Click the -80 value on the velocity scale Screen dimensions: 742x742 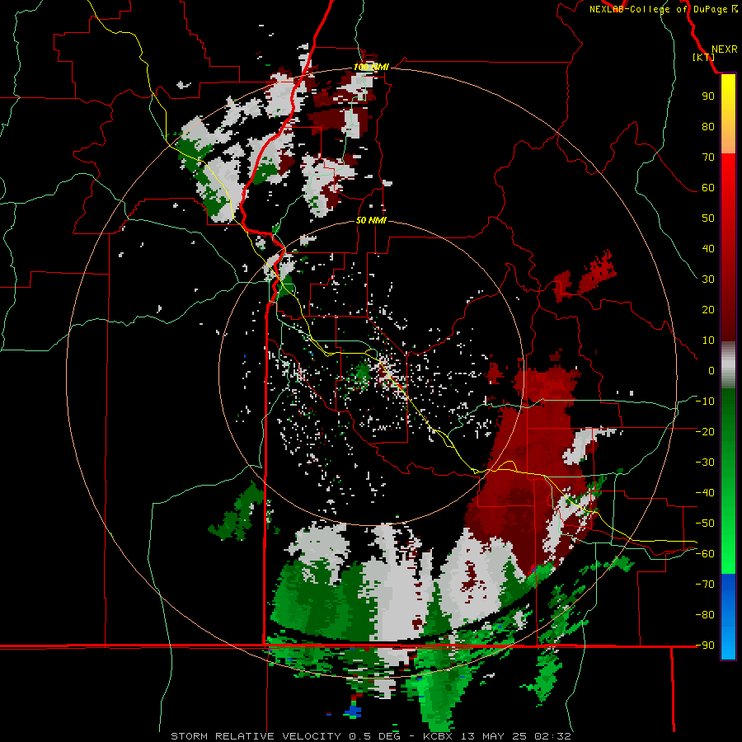click(705, 615)
